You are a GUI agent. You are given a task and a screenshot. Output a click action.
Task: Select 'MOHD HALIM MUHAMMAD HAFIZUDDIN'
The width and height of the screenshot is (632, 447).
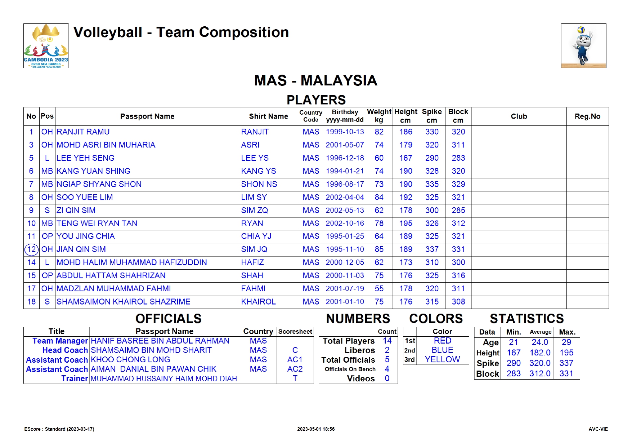click(x=132, y=262)
